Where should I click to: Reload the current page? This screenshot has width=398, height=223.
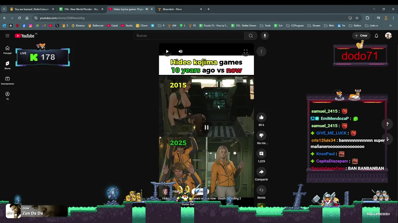[19, 18]
